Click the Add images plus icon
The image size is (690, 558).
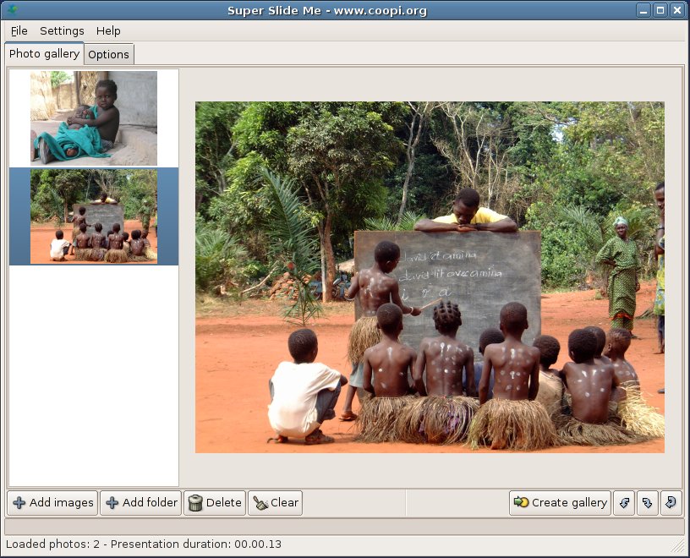point(19,503)
